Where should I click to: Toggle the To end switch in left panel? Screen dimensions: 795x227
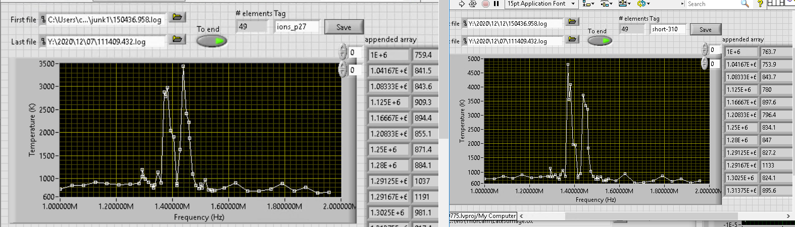[212, 41]
